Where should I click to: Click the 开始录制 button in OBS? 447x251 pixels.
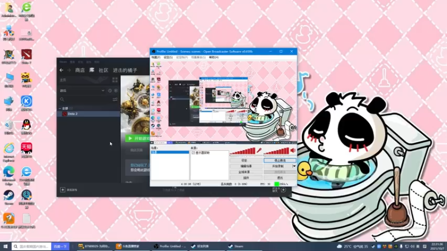pyautogui.click(x=278, y=166)
